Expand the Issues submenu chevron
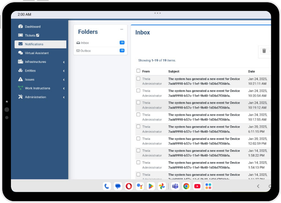Screen dimensions: 281x203 (x=64, y=80)
